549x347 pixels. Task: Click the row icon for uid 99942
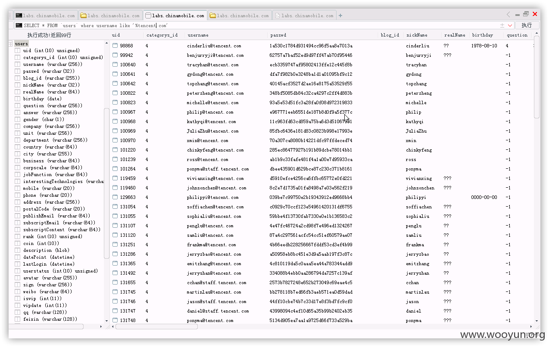click(115, 55)
